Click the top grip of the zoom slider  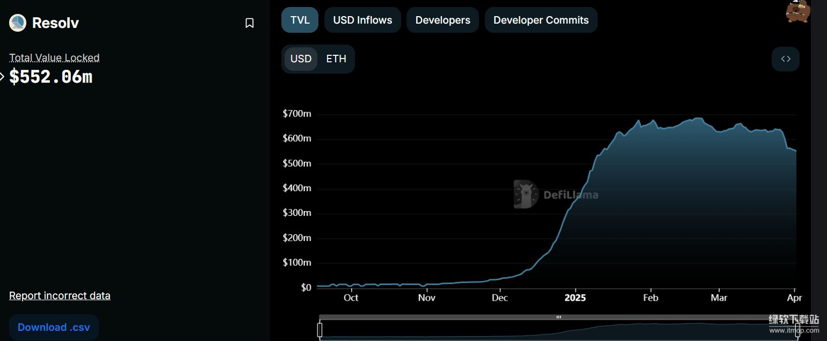tap(558, 317)
